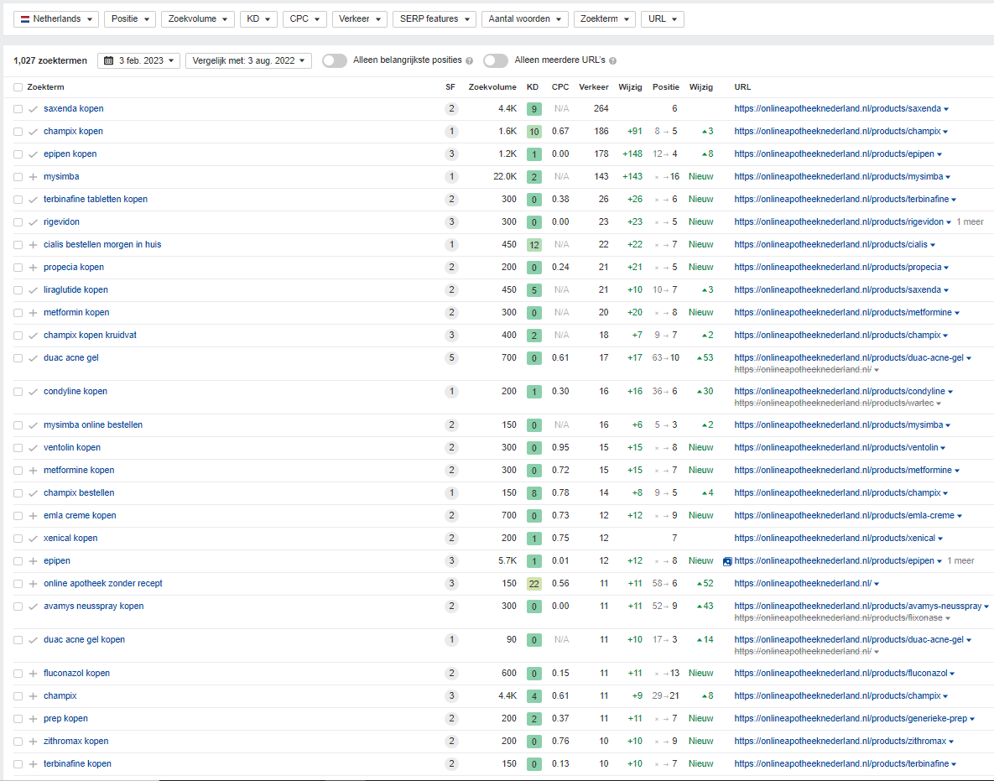Click the plus icon beside emla creme kopen
This screenshot has width=994, height=781.
[33, 516]
